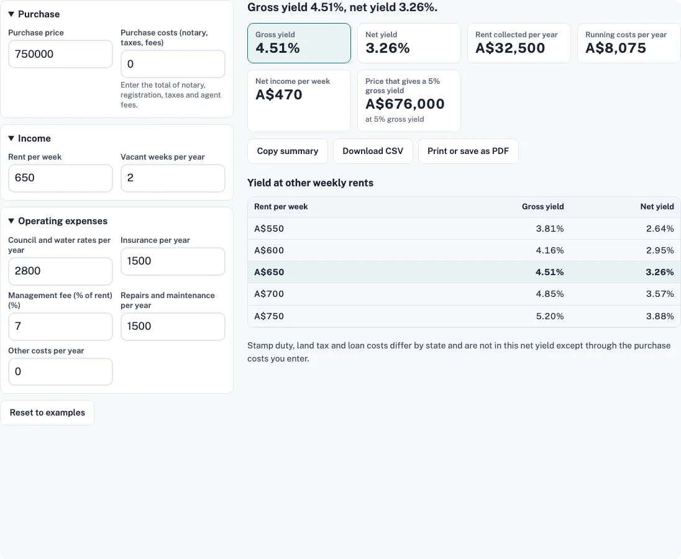Click the Purchase price input field
Image resolution: width=681 pixels, height=559 pixels.
coord(60,54)
